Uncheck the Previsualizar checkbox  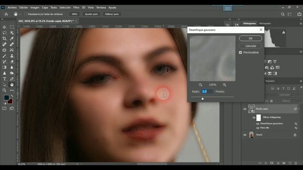click(x=241, y=52)
